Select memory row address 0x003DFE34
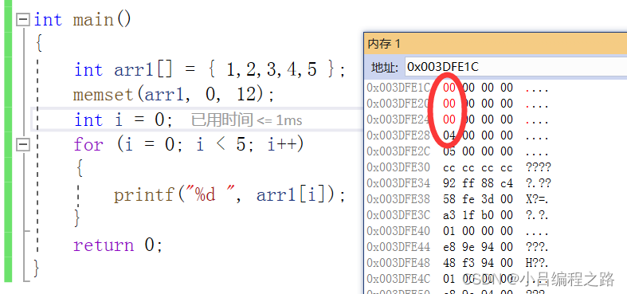 point(398,183)
